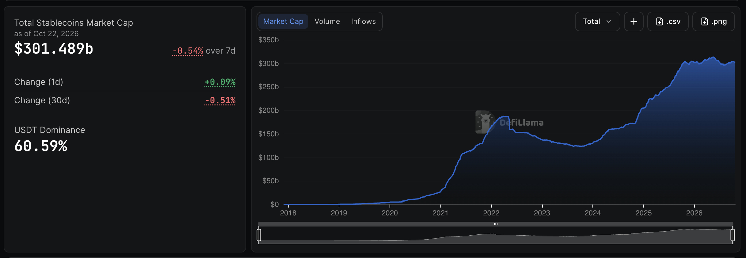Image resolution: width=746 pixels, height=258 pixels.
Task: Click the range selector top grab bar
Action: [496, 224]
